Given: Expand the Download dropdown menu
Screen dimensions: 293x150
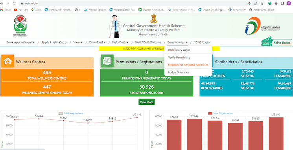Looking at the screenshot, I should pyautogui.click(x=98, y=42).
